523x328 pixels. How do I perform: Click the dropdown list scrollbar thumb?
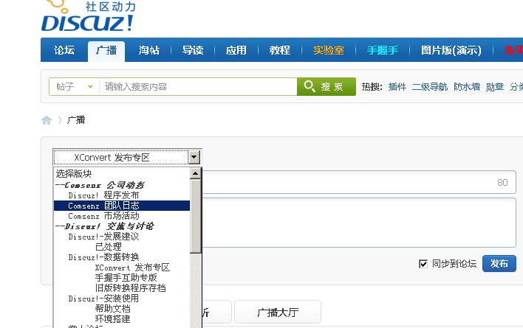tap(196, 216)
